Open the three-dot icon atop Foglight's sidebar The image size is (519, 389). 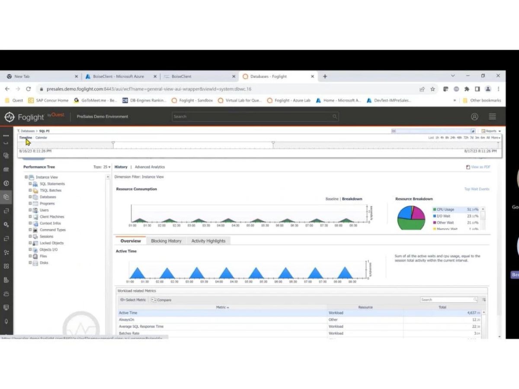coord(6,135)
